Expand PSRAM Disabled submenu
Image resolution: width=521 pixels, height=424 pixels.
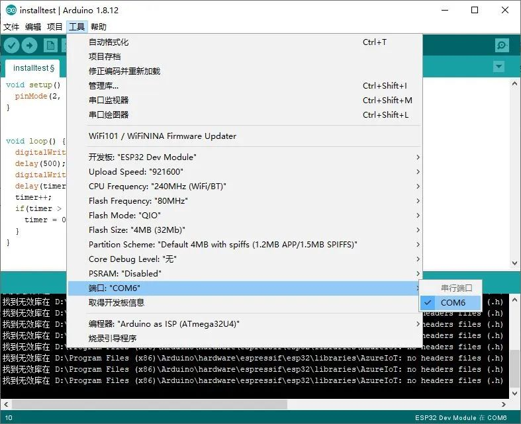(x=244, y=274)
